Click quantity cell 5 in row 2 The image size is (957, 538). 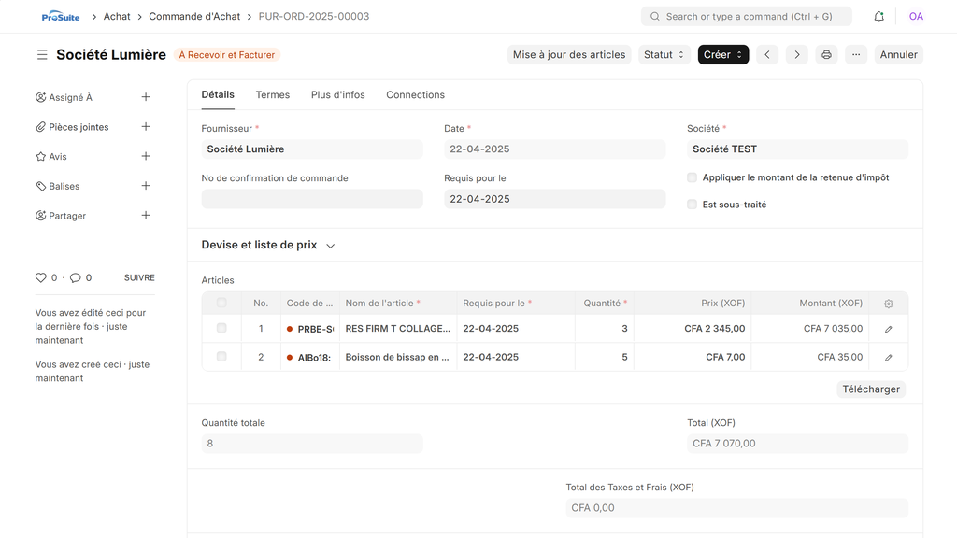tap(605, 357)
